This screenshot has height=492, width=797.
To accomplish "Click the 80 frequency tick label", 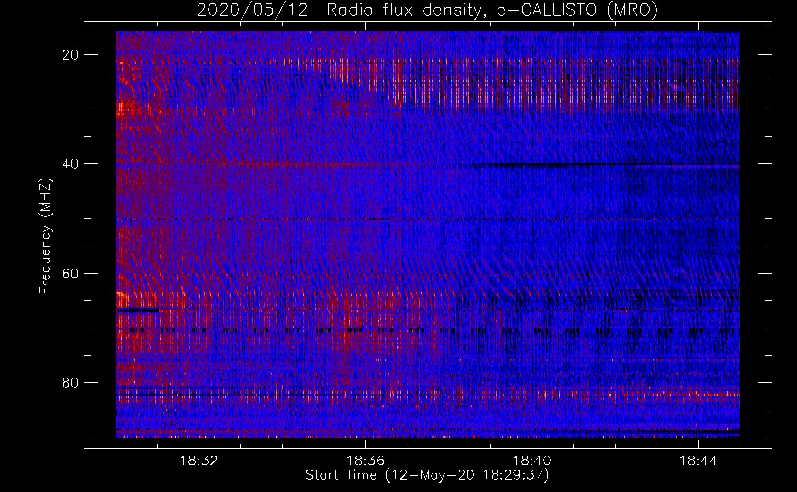I will 70,382.
